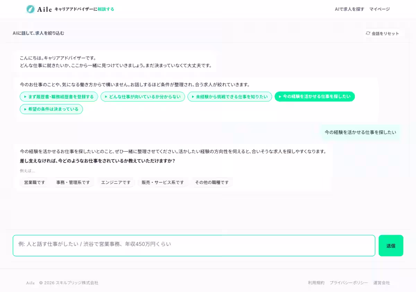Pick the その他の職種です reply chip
Image resolution: width=416 pixels, height=292 pixels.
tap(212, 182)
